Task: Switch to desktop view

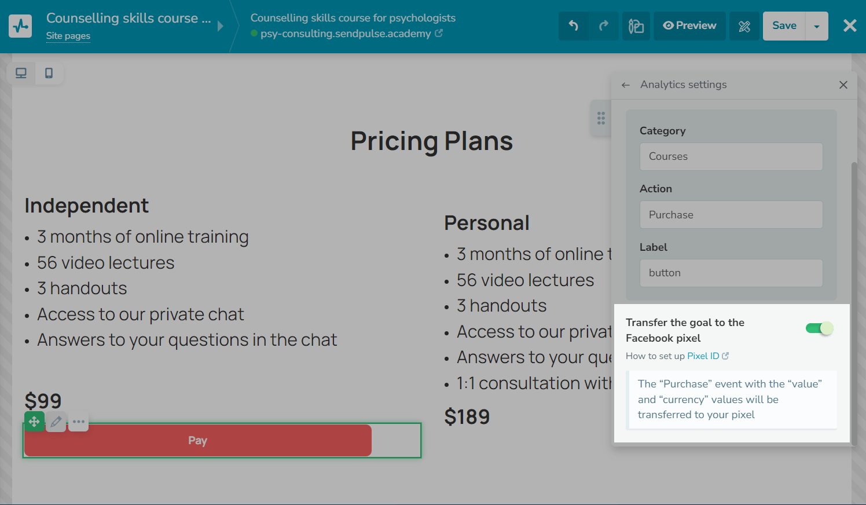Action: 21,73
